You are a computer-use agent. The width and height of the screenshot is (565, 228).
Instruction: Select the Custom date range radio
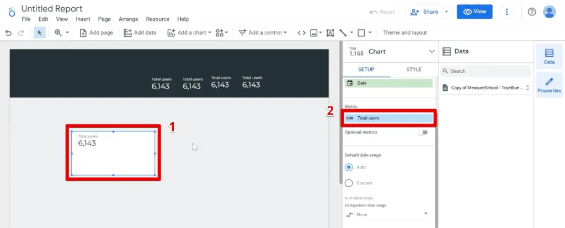(x=349, y=183)
